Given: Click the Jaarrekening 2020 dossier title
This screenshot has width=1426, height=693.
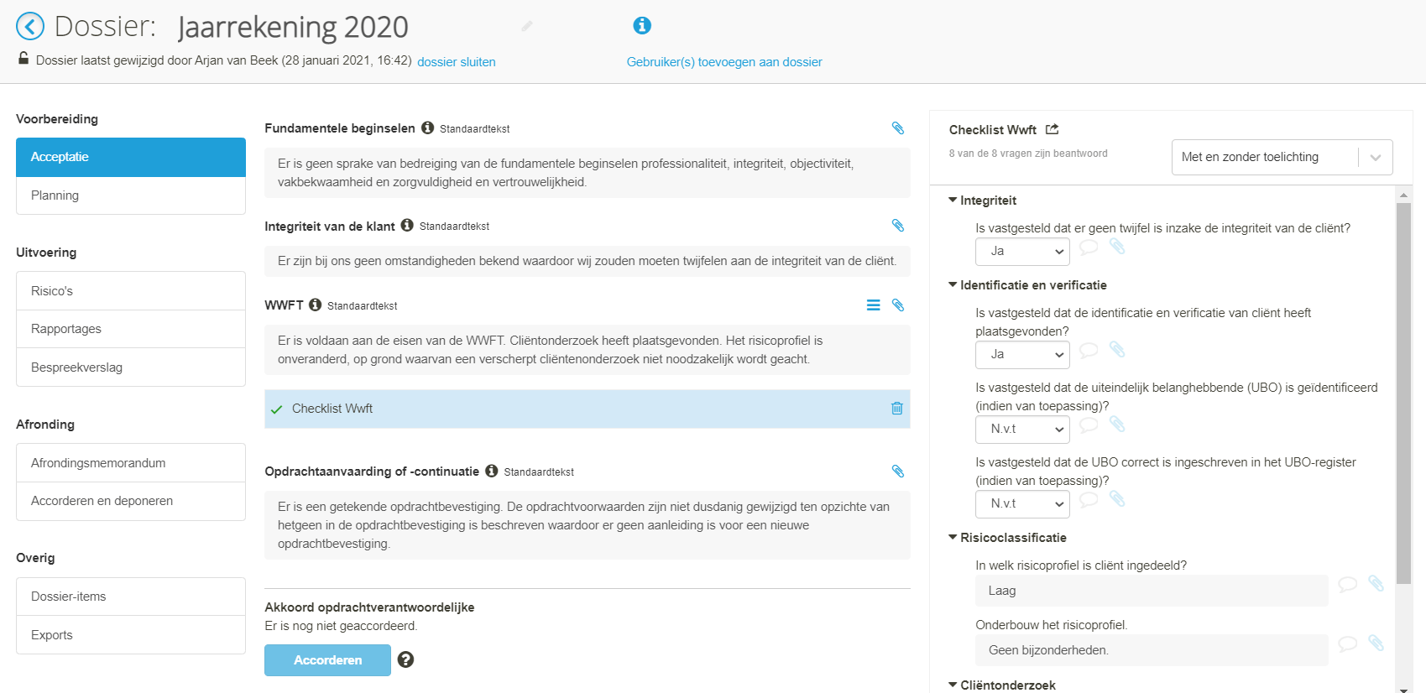Looking at the screenshot, I should tap(293, 27).
